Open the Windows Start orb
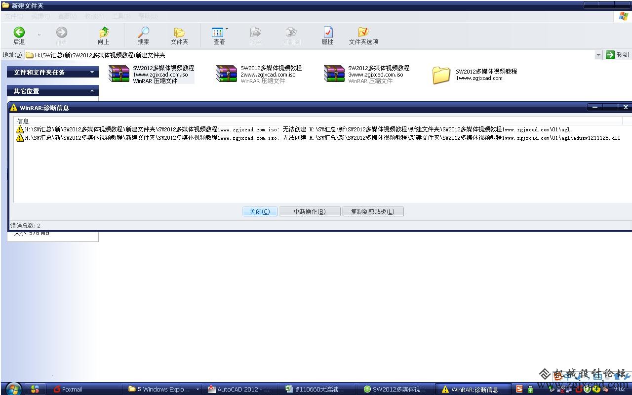 click(x=13, y=389)
